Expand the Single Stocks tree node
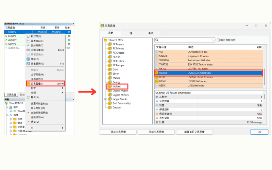272x170 pixels. click(x=105, y=99)
